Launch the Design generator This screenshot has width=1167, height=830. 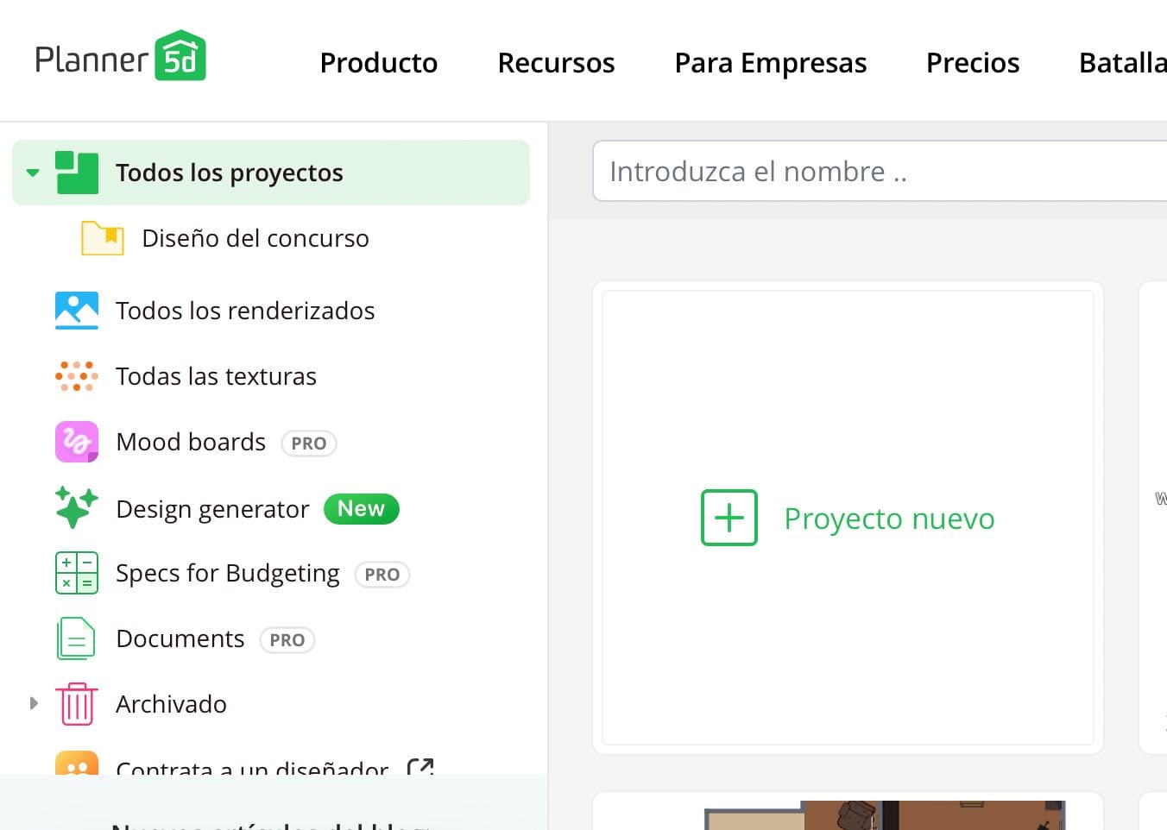212,508
